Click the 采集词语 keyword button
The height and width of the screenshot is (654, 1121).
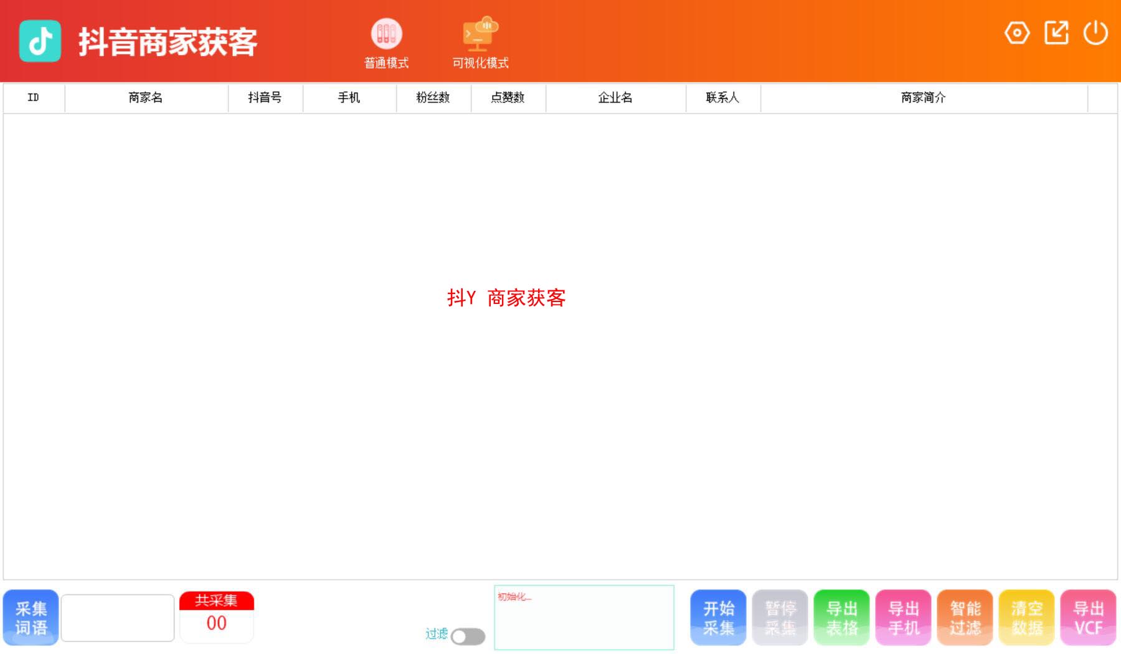pyautogui.click(x=31, y=618)
